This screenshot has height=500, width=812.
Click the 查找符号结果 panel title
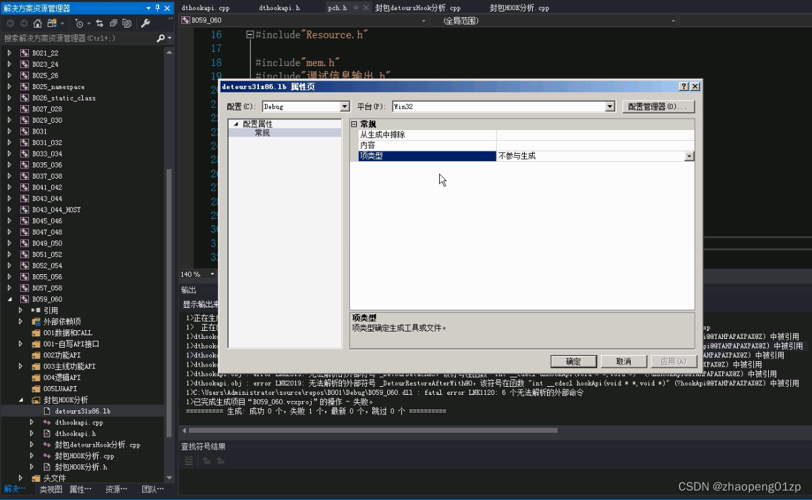[203, 446]
